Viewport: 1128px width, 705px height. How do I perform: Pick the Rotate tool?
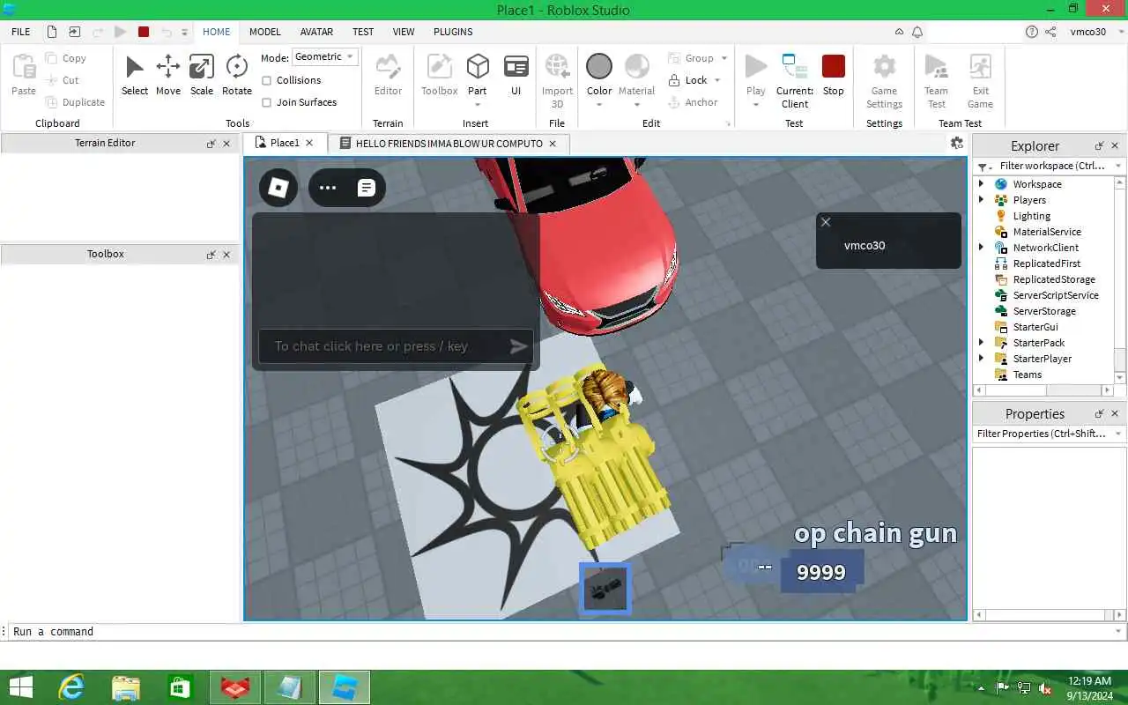pyautogui.click(x=236, y=75)
